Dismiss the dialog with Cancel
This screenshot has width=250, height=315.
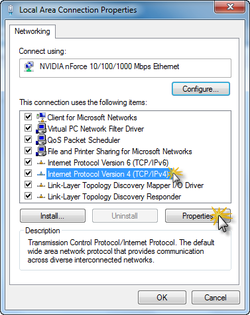tap(216, 298)
